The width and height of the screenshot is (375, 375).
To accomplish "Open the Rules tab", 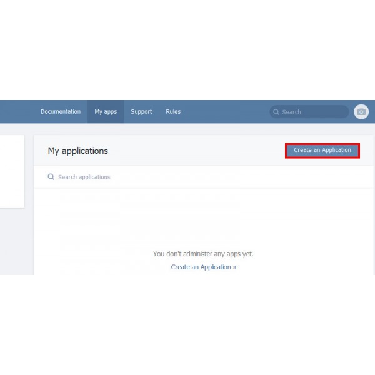I will [173, 112].
